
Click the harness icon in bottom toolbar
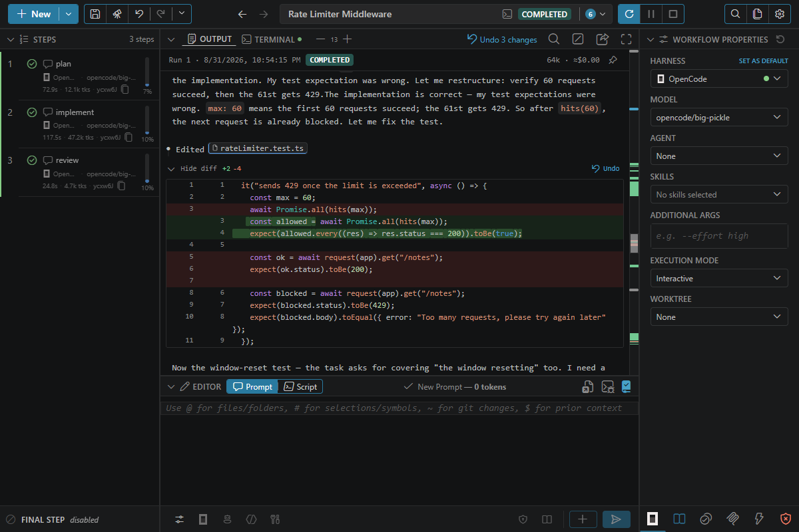click(203, 519)
